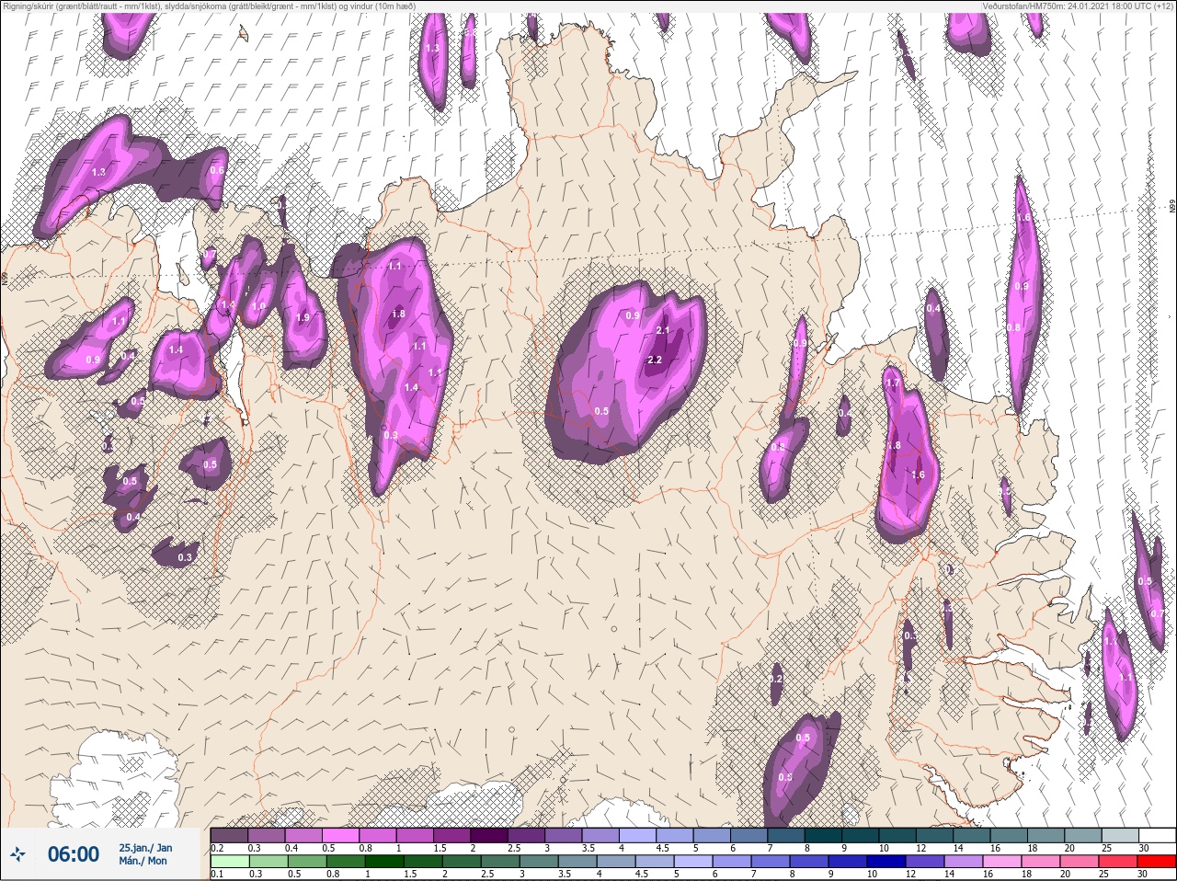
Task: Click the 2.2 precipitation value on the map
Action: click(655, 360)
